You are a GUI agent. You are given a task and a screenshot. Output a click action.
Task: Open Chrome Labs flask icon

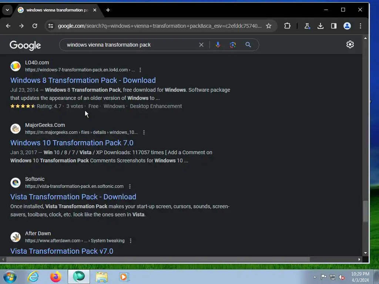[307, 26]
